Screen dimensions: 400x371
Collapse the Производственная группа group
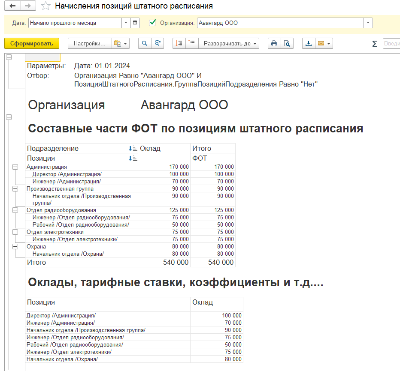15,189
